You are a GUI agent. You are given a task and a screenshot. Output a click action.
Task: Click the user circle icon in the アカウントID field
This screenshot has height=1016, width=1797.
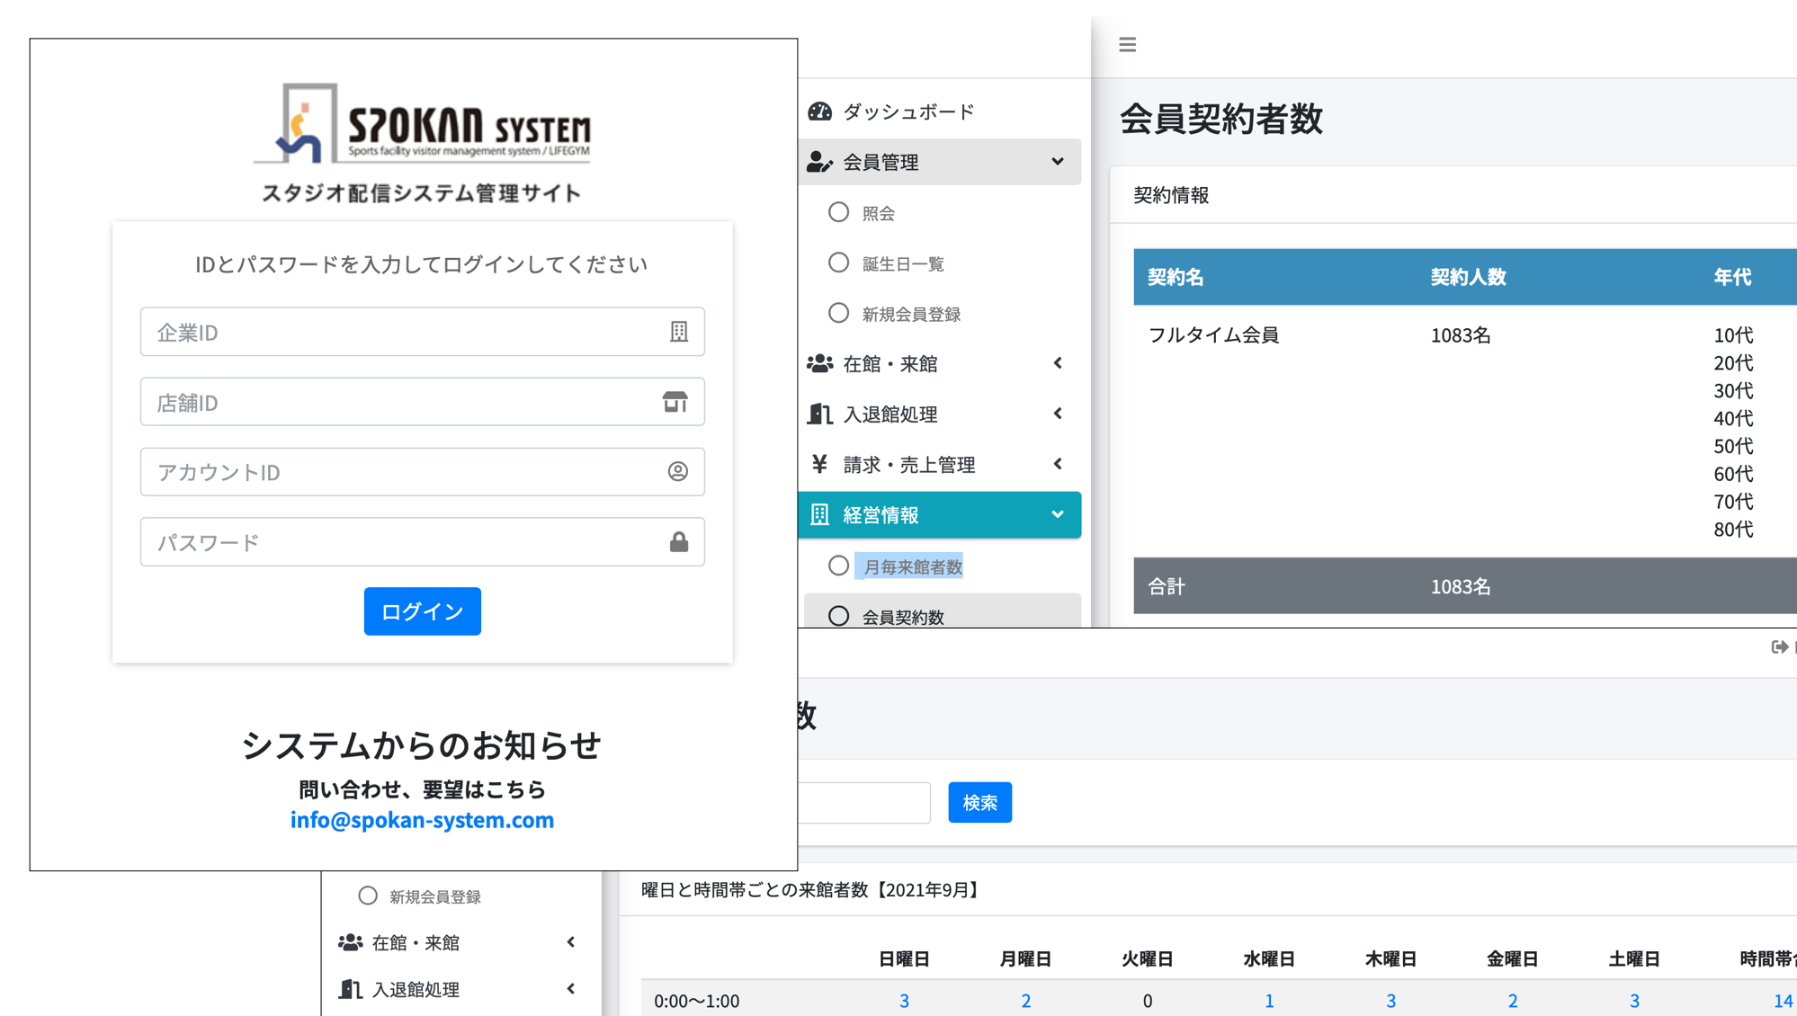click(x=678, y=471)
